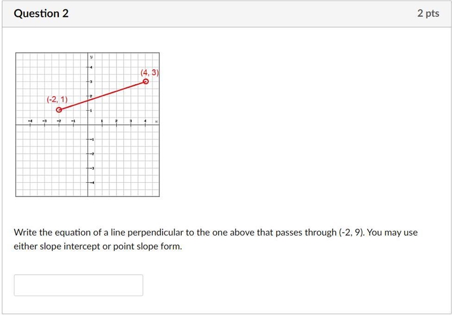Click the red "(-2, 1)" coordinate label
The width and height of the screenshot is (452, 315).
[x=57, y=99]
